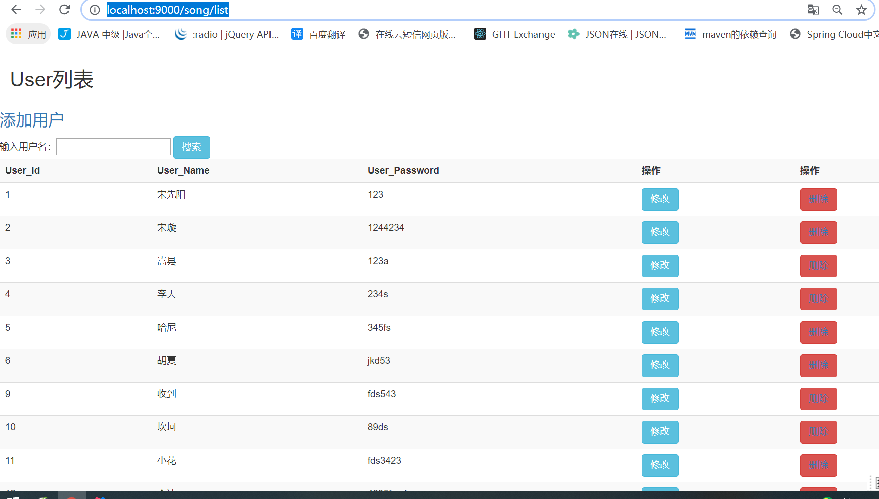This screenshot has width=879, height=499.
Task: Open JSON在线 bookmark
Action: point(617,34)
